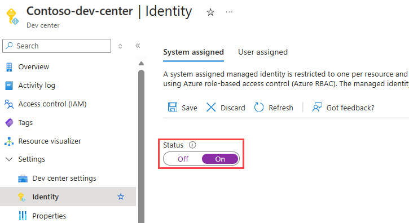Image resolution: width=409 pixels, height=223 pixels.
Task: Click the purple Tags icon
Action: point(9,123)
